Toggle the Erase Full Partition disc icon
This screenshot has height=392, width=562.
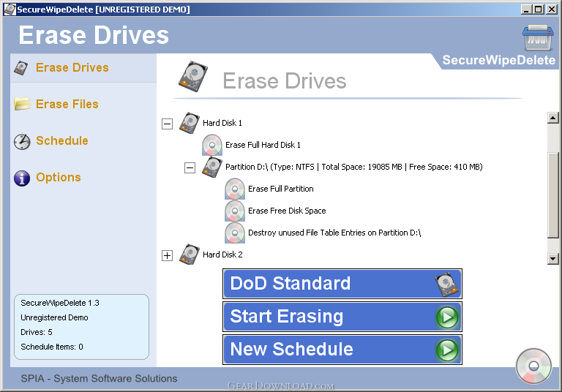[234, 189]
